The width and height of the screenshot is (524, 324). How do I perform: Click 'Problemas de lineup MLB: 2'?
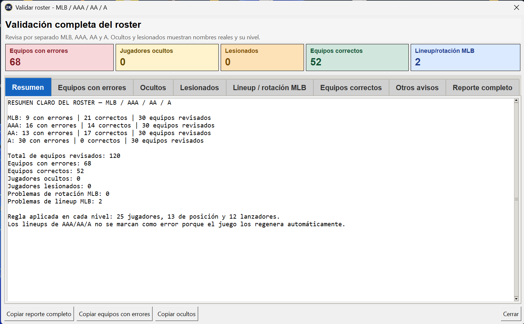[x=55, y=201]
